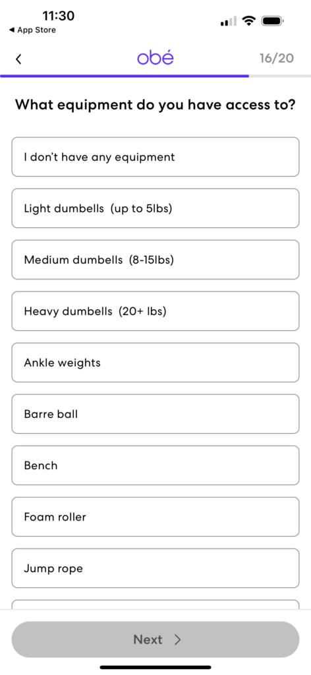
Task: Click the obé logo
Action: pos(155,58)
